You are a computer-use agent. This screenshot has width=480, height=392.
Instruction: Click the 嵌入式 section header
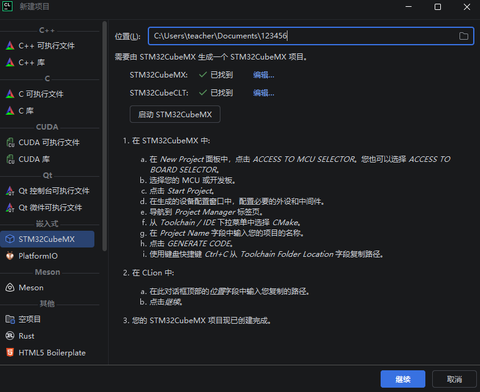coord(47,223)
